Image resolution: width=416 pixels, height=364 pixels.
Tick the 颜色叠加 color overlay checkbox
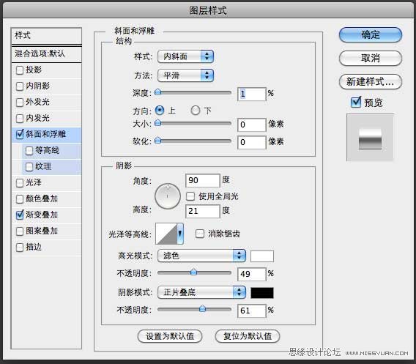point(20,199)
